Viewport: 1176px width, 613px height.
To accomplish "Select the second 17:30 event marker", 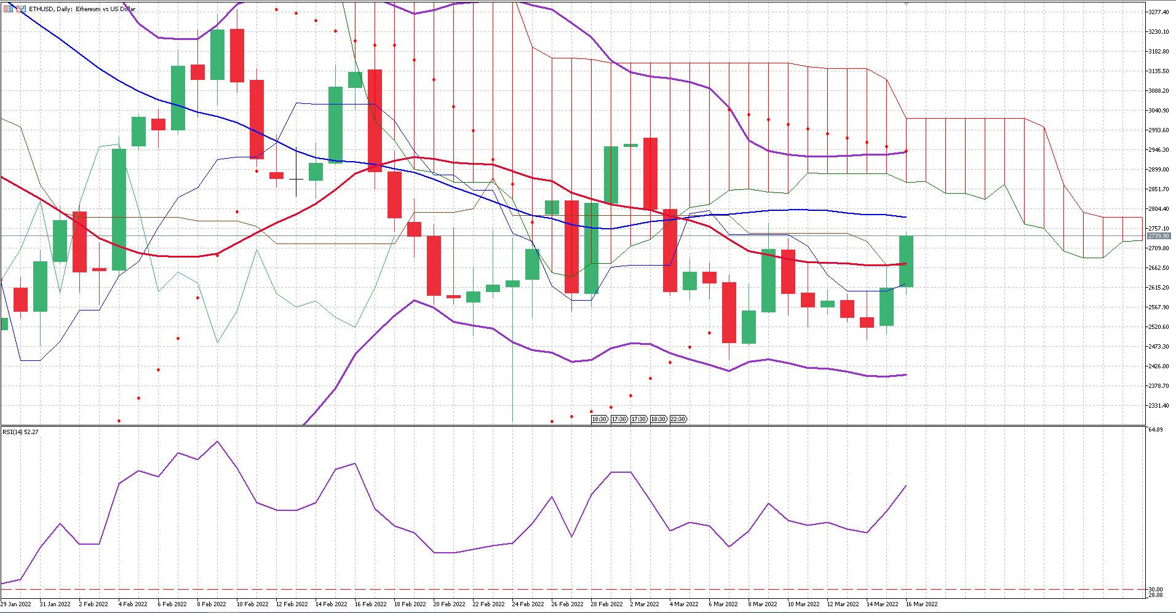I will coord(638,419).
